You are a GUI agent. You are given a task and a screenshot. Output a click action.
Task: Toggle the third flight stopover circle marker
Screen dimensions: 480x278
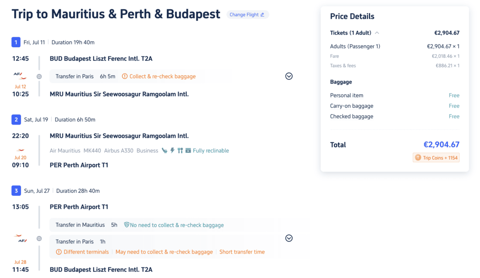39,239
